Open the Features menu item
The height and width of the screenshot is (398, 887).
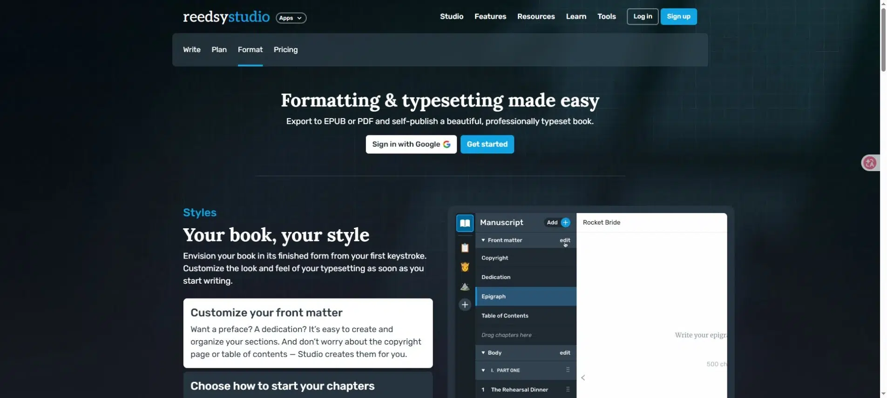pyautogui.click(x=490, y=16)
